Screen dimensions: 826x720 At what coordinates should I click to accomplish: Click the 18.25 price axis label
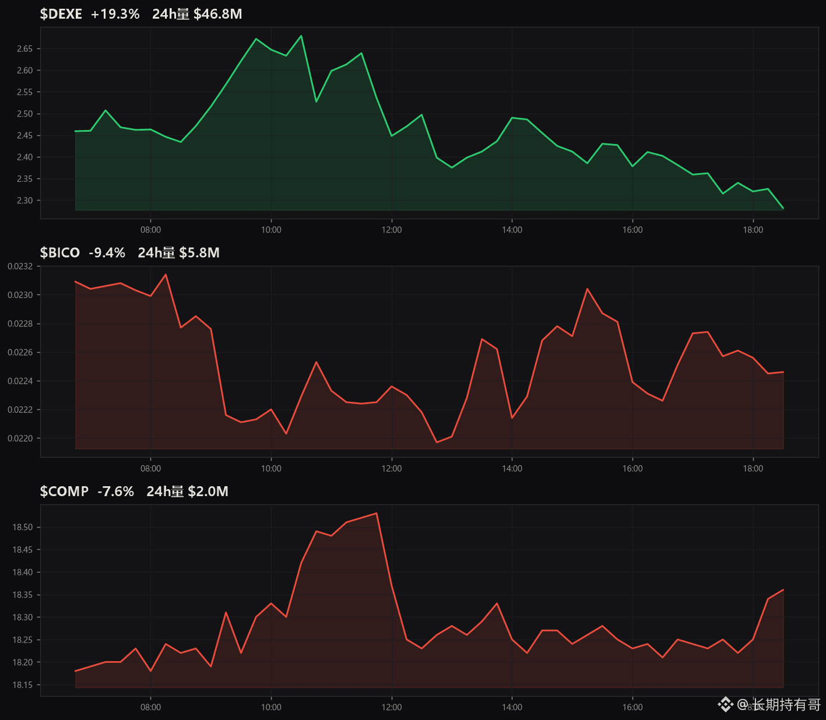23,640
